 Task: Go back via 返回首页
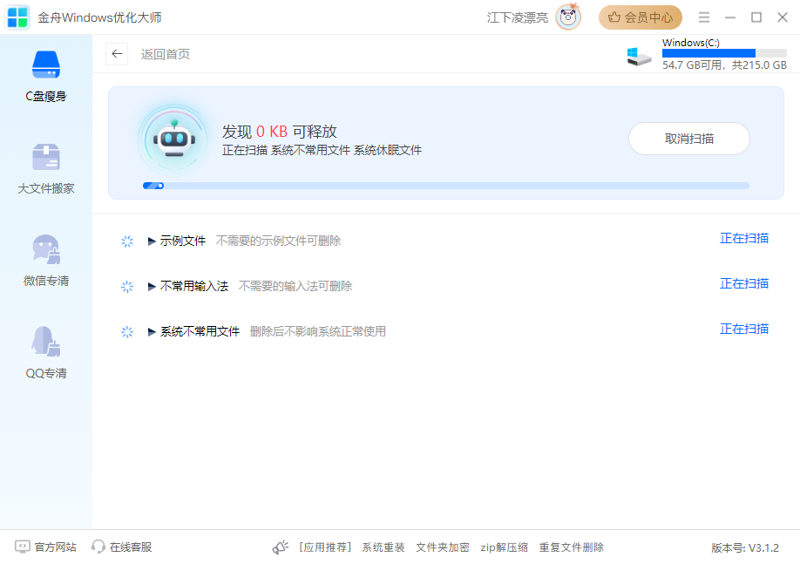(166, 54)
